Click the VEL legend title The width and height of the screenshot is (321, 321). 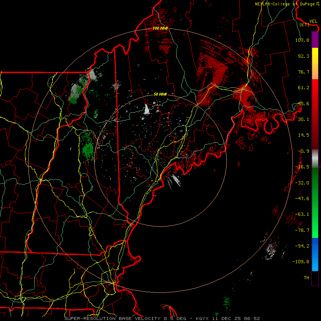click(x=313, y=21)
